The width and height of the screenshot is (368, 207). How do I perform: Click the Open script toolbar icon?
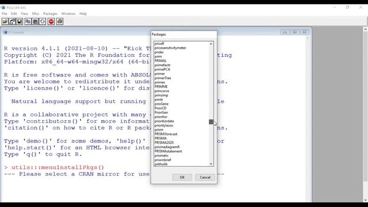(5, 22)
